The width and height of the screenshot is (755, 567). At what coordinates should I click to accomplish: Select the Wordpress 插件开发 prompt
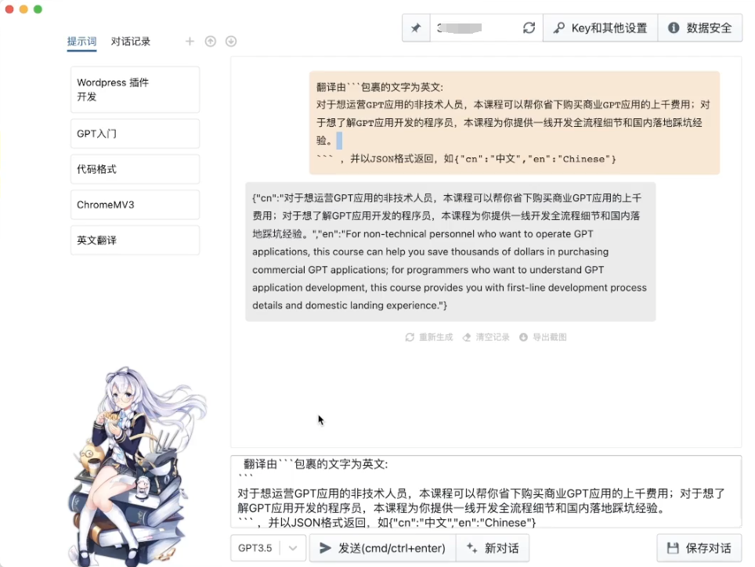[x=135, y=89]
